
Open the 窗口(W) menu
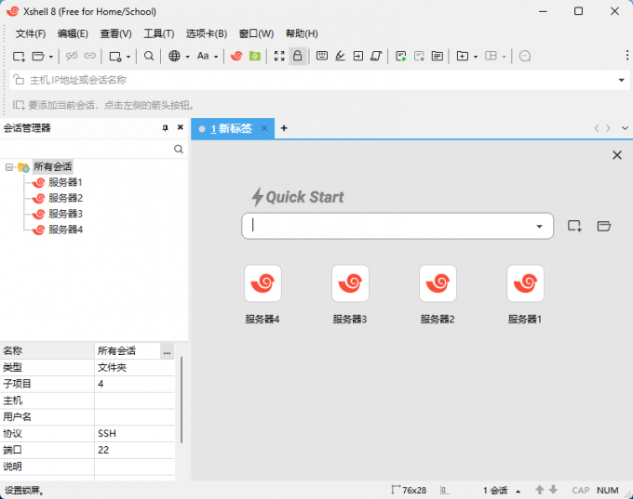pos(256,33)
